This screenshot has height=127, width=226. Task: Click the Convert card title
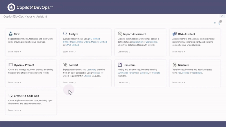click(73, 65)
